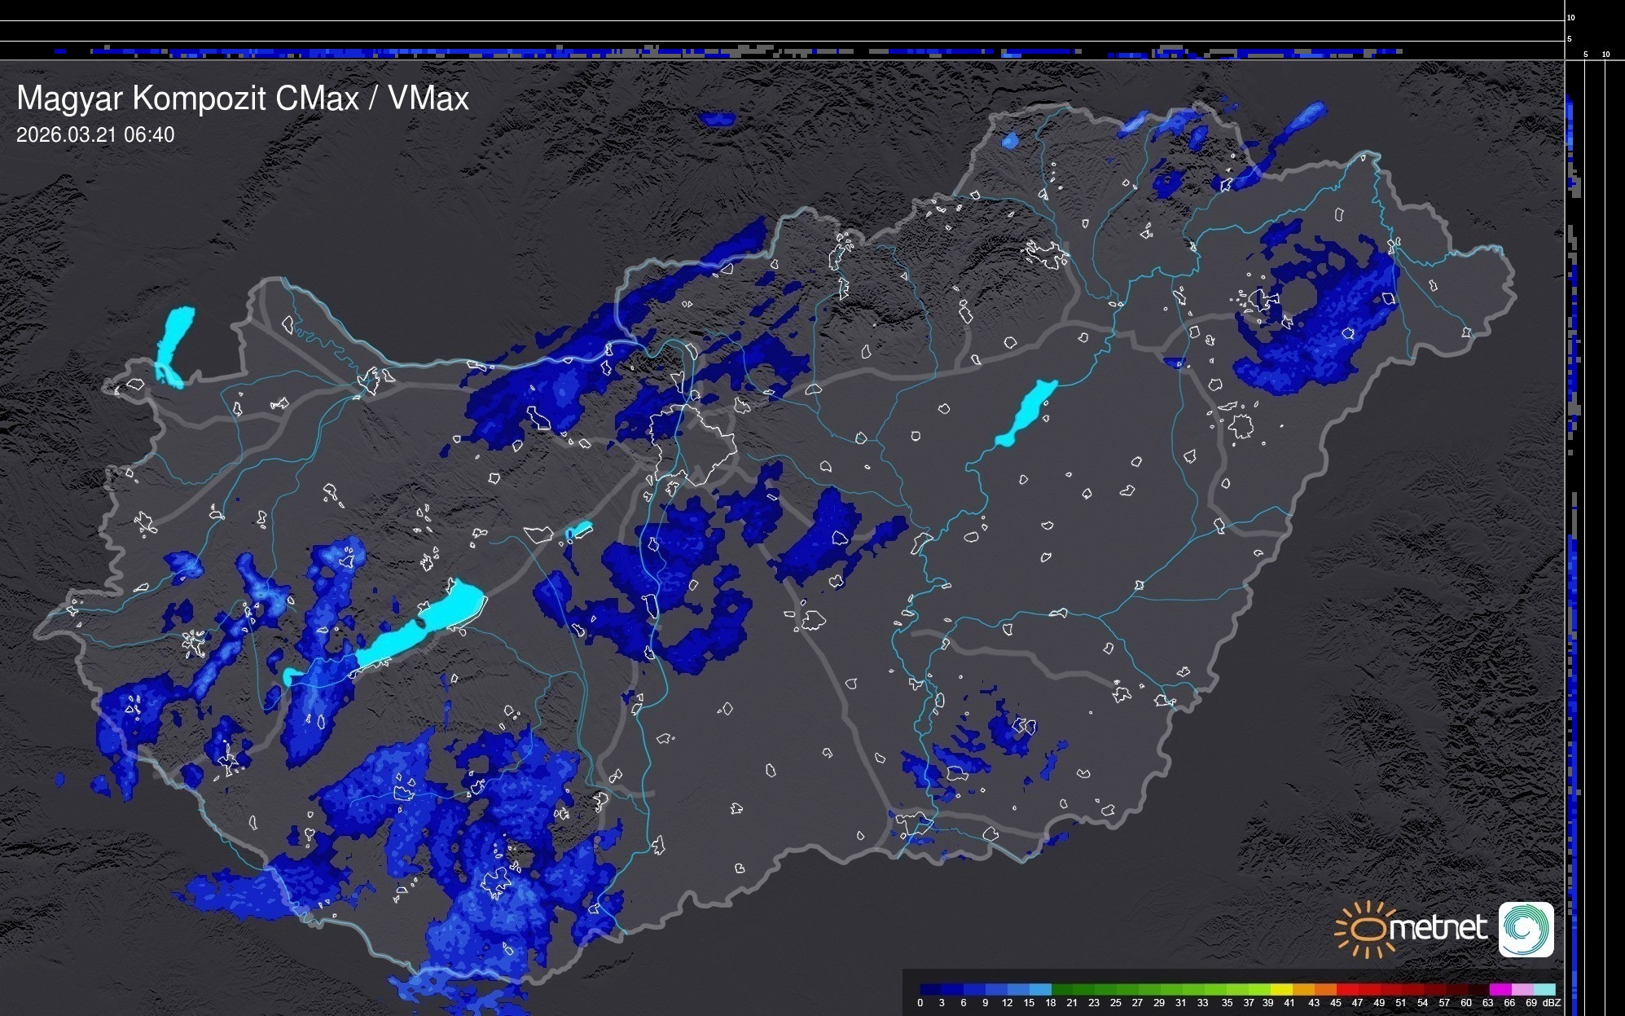Select the yellow 39 dBZ legend swatch
The width and height of the screenshot is (1625, 1016).
(1281, 989)
